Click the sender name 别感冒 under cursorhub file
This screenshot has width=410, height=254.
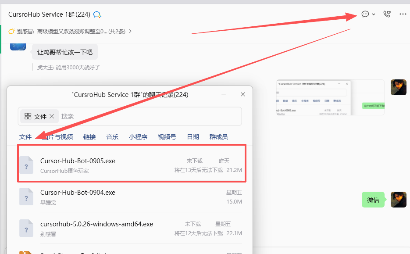[48, 234]
